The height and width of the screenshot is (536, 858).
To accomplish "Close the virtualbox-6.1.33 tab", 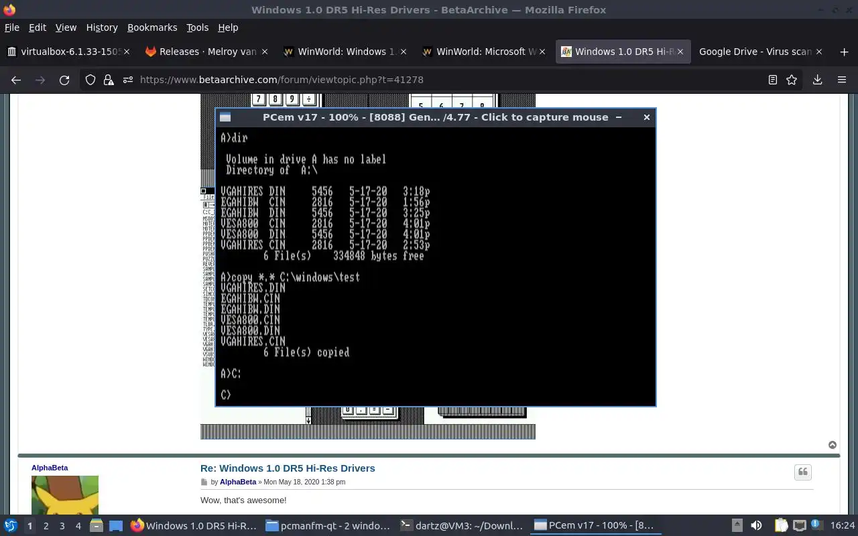I will (x=127, y=52).
